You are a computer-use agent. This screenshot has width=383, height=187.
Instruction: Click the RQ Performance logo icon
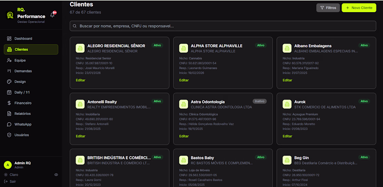[x=10, y=15]
